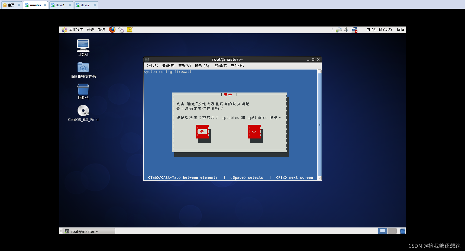The height and width of the screenshot is (251, 465).
Task: Launch Firefox from the top panel
Action: (112, 29)
